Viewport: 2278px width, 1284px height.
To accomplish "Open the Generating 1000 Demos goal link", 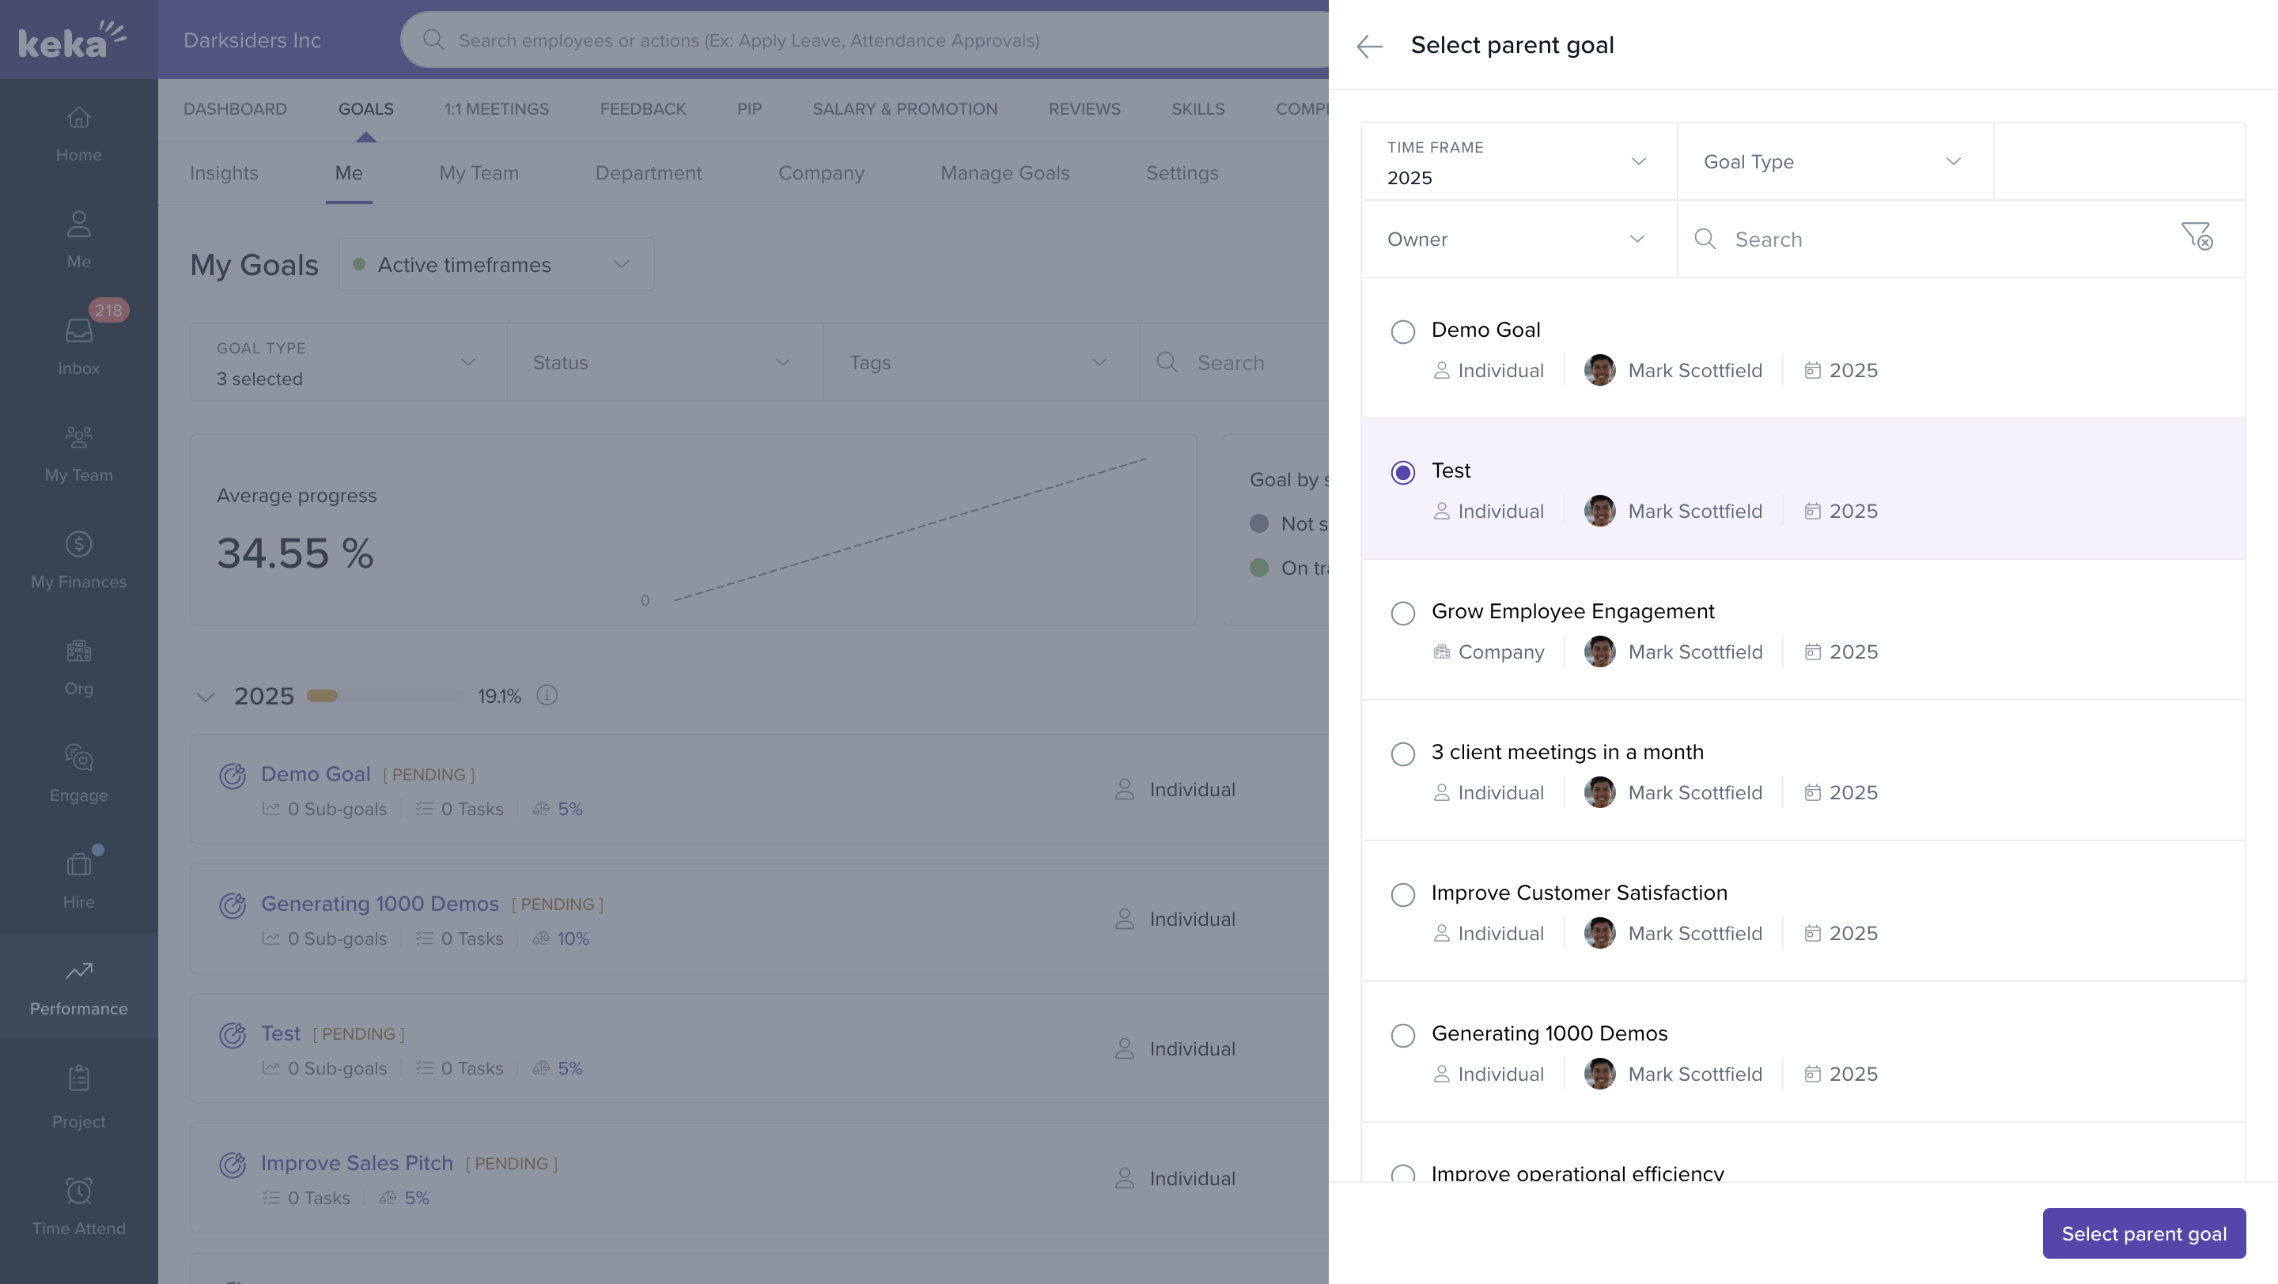I will pyautogui.click(x=380, y=903).
